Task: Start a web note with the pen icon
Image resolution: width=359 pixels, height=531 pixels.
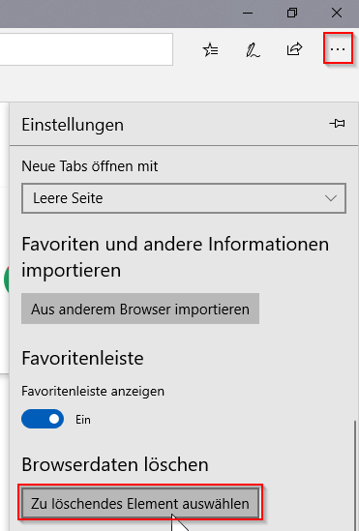Action: 253,49
